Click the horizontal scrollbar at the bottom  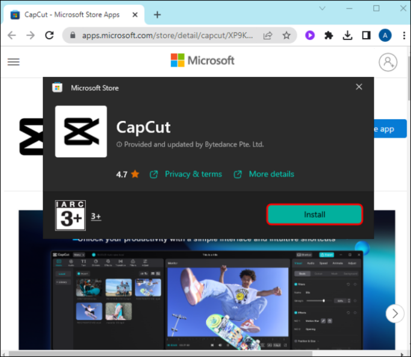pyautogui.click(x=161, y=354)
